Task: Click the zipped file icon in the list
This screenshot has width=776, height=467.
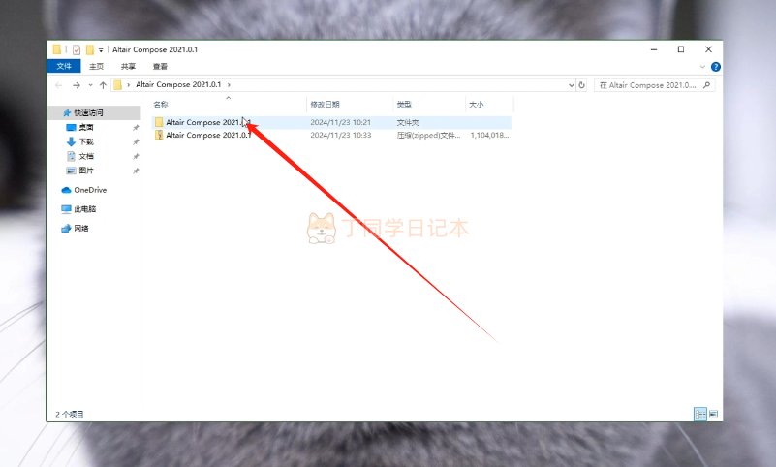Action: (x=159, y=135)
